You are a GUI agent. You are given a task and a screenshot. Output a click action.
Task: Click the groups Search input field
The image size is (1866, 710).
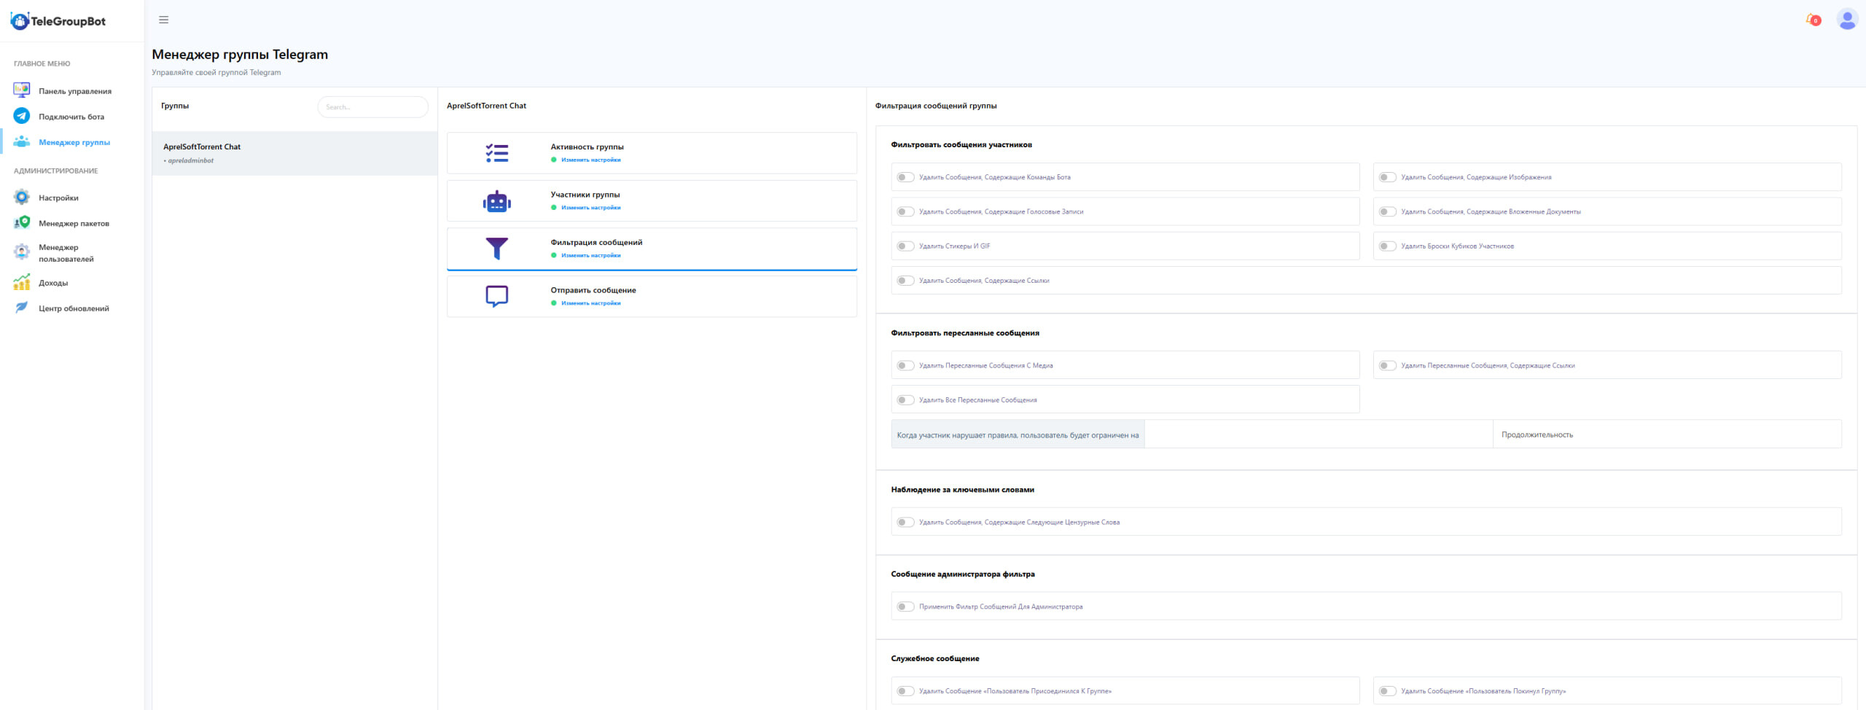(x=372, y=107)
